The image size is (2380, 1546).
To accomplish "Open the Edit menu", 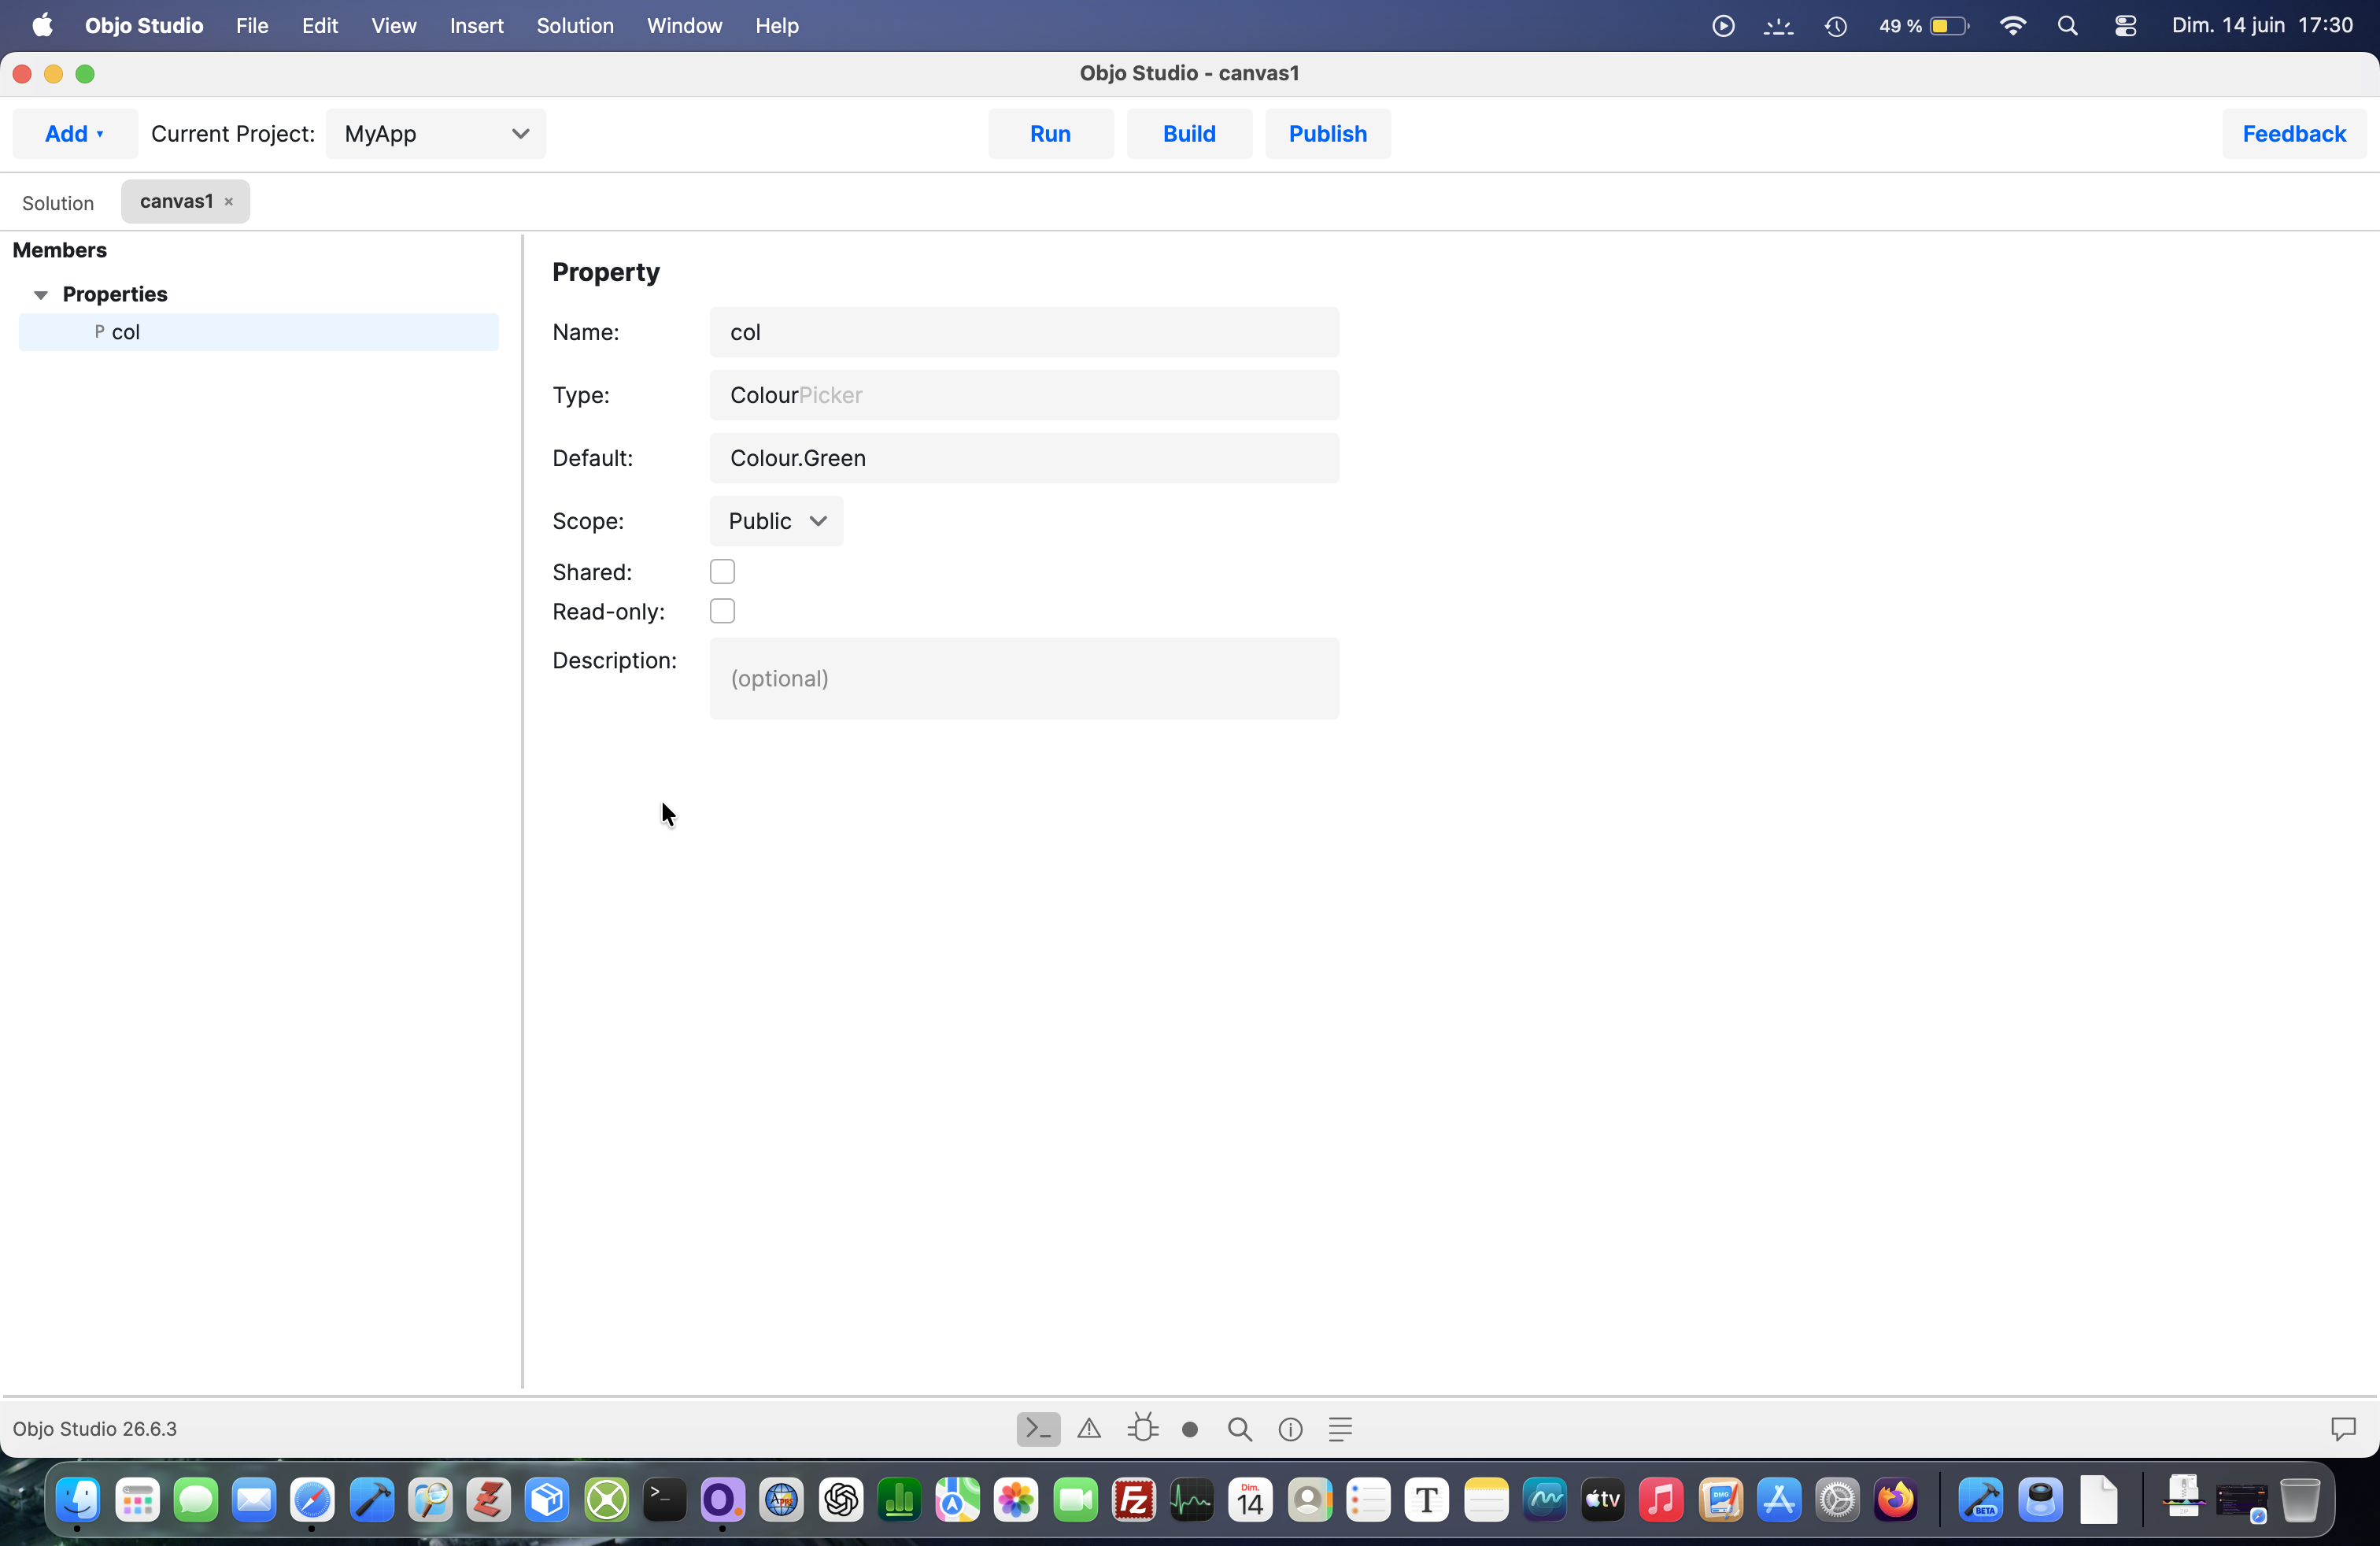I will click(x=320, y=26).
